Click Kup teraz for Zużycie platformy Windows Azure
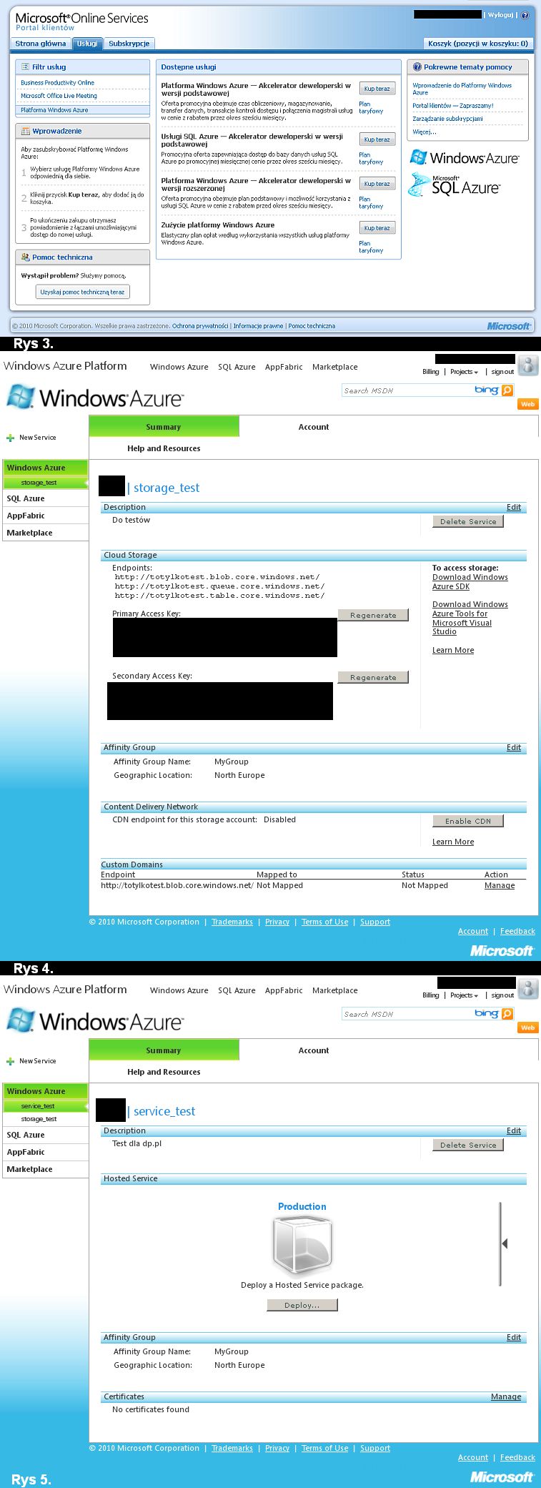 pyautogui.click(x=377, y=228)
